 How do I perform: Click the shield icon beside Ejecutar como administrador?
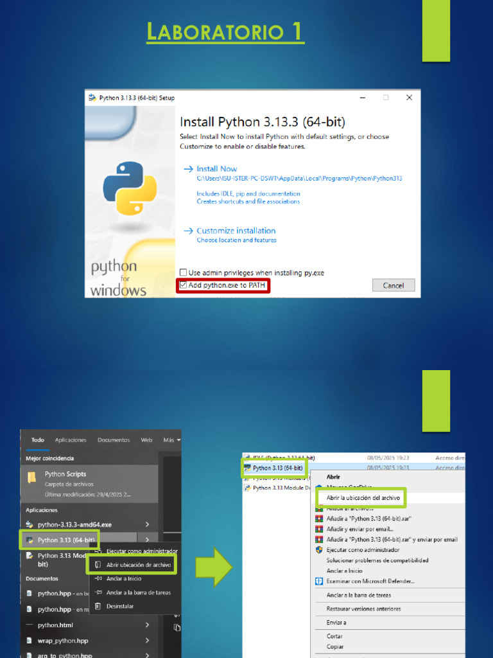pos(319,550)
